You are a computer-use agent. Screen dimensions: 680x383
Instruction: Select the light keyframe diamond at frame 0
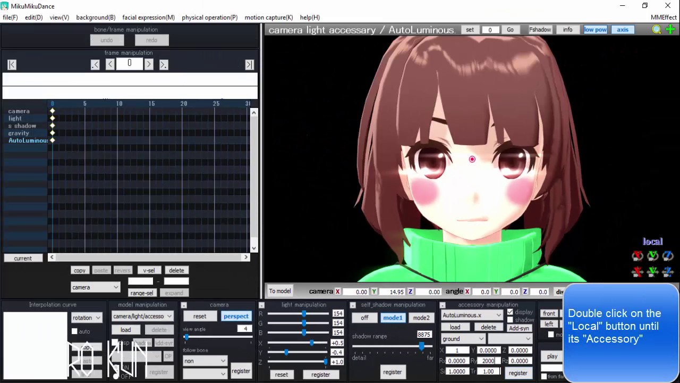click(52, 118)
